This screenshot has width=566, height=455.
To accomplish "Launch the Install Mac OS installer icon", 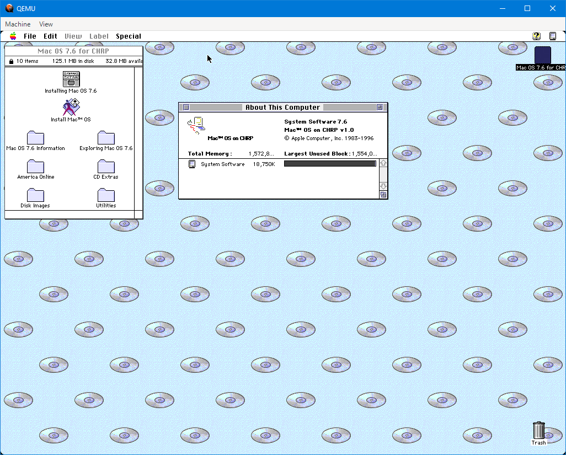I will point(71,107).
